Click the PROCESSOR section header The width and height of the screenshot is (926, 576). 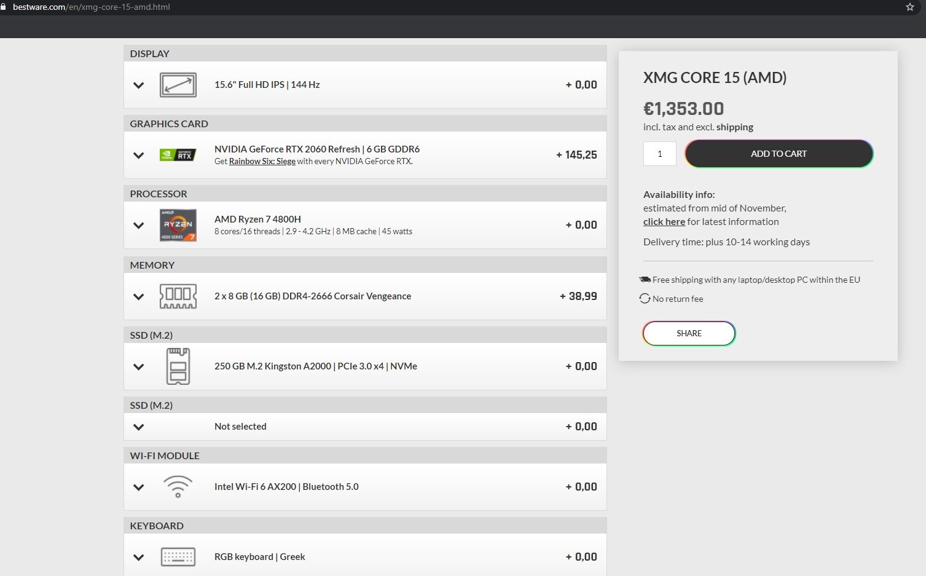pos(365,194)
